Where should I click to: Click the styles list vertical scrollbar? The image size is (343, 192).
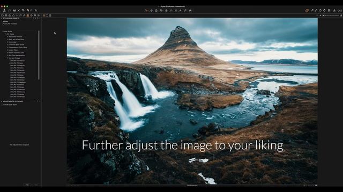(39, 55)
